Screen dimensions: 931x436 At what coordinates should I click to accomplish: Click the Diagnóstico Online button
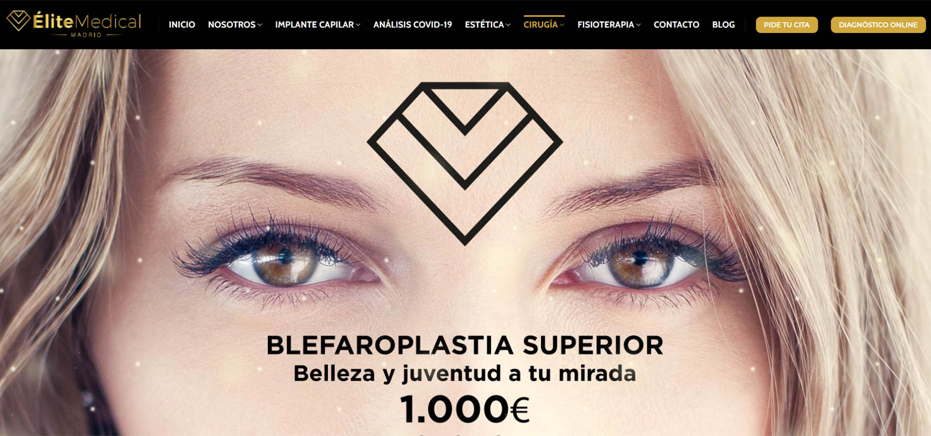[878, 25]
